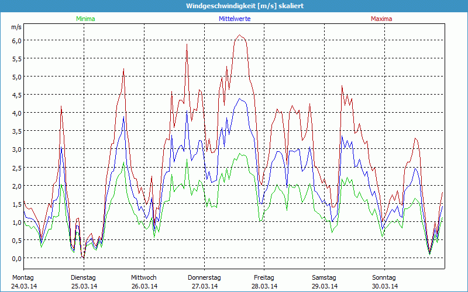Viewport: 468px width, 292px height.
Task: Click the 'Samstag' day label
Action: tap(324, 278)
